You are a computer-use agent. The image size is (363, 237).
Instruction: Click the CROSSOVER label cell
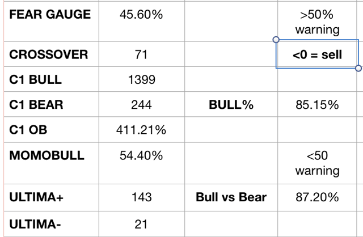[x=52, y=54]
